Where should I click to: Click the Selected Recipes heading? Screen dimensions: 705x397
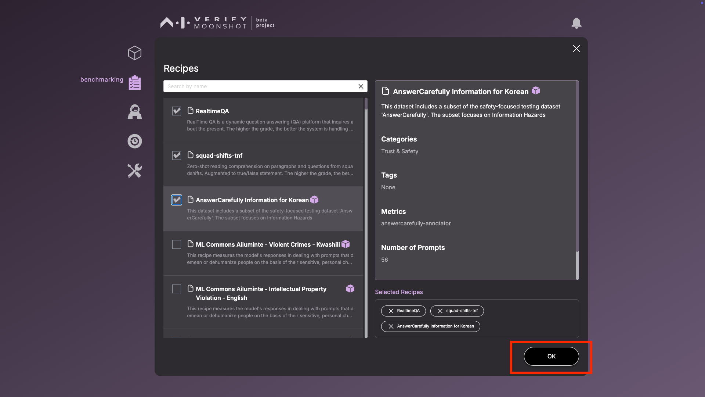click(x=399, y=292)
